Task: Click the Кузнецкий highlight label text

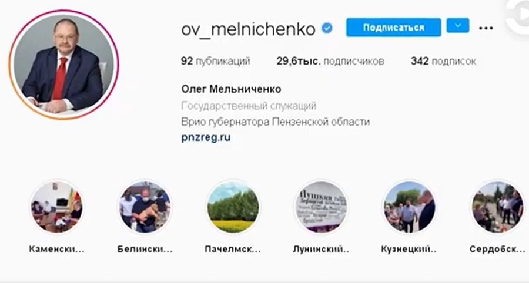Action: click(x=409, y=250)
